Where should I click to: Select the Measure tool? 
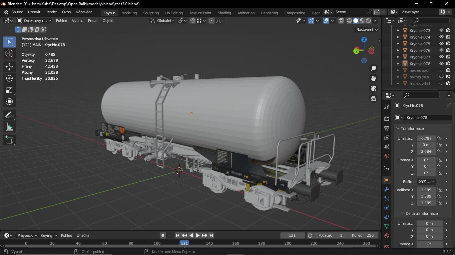coord(9,127)
